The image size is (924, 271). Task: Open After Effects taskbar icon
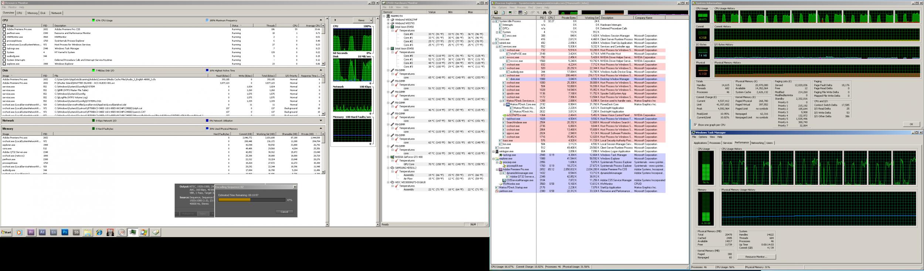[x=42, y=232]
